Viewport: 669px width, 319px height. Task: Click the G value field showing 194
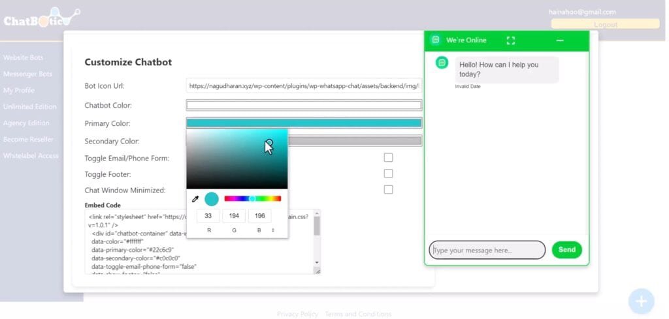pos(234,216)
